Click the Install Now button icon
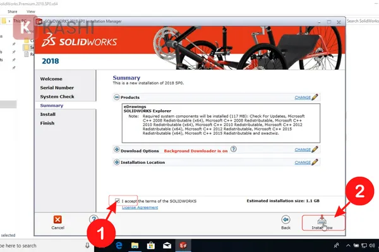 click(322, 220)
